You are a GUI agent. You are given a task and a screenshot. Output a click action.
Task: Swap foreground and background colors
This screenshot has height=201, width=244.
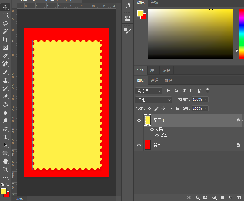7,185
